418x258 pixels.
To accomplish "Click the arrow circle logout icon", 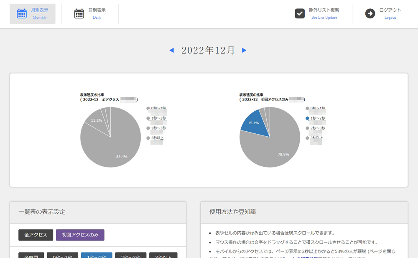I will (370, 14).
